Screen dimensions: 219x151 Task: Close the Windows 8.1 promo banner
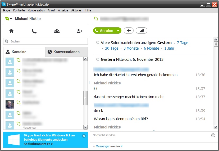pyautogui.click(x=84, y=136)
